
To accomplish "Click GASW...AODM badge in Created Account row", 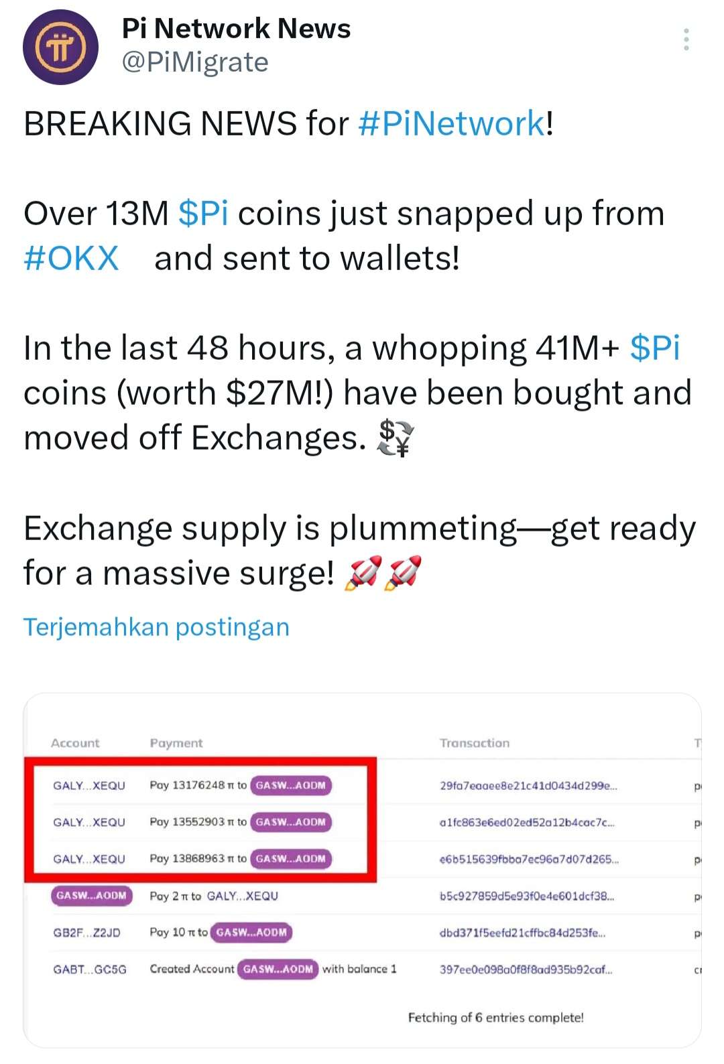I will point(278,970).
